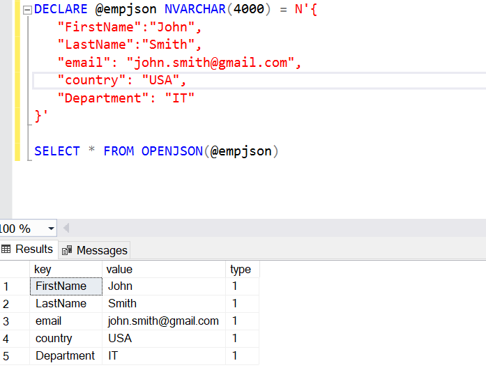Switch to the Results tab
Viewport: 486px width, 377px height.
pos(29,249)
